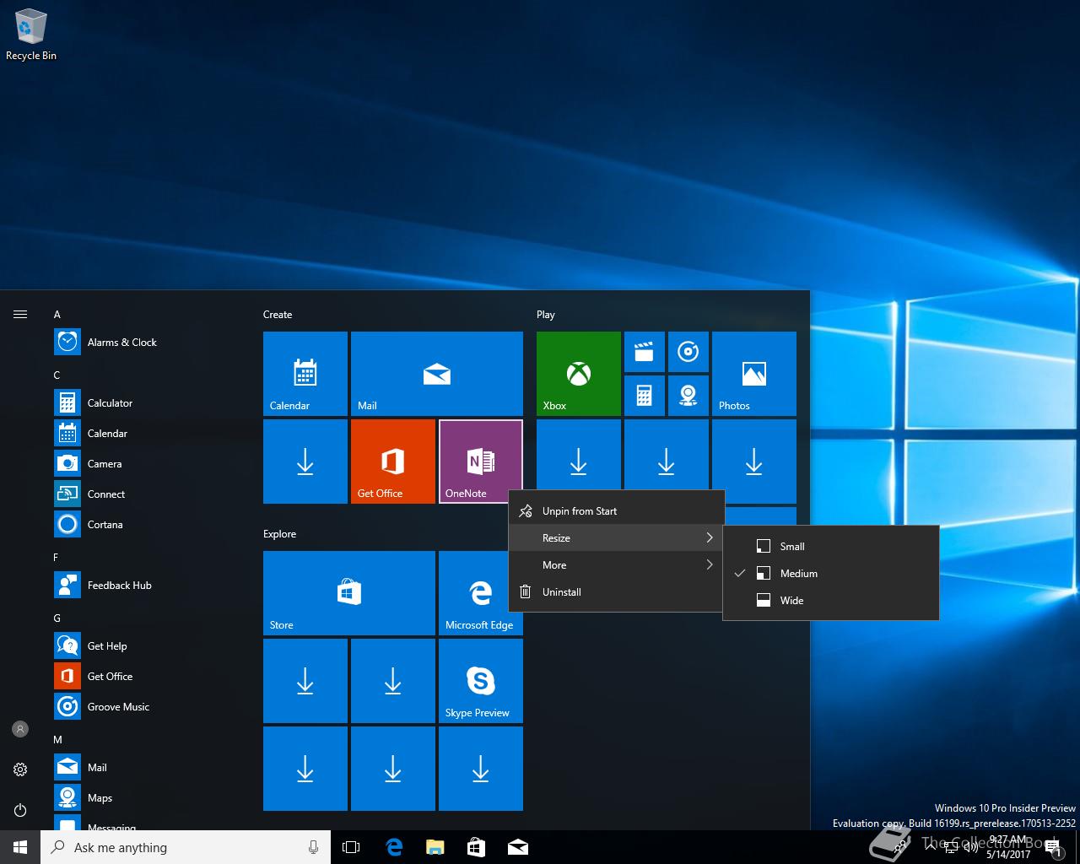The image size is (1080, 864).
Task: Open File Explorer from the taskbar
Action: pos(435,847)
